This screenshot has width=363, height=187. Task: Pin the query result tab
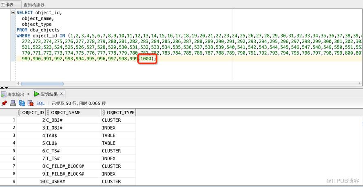point(4,103)
